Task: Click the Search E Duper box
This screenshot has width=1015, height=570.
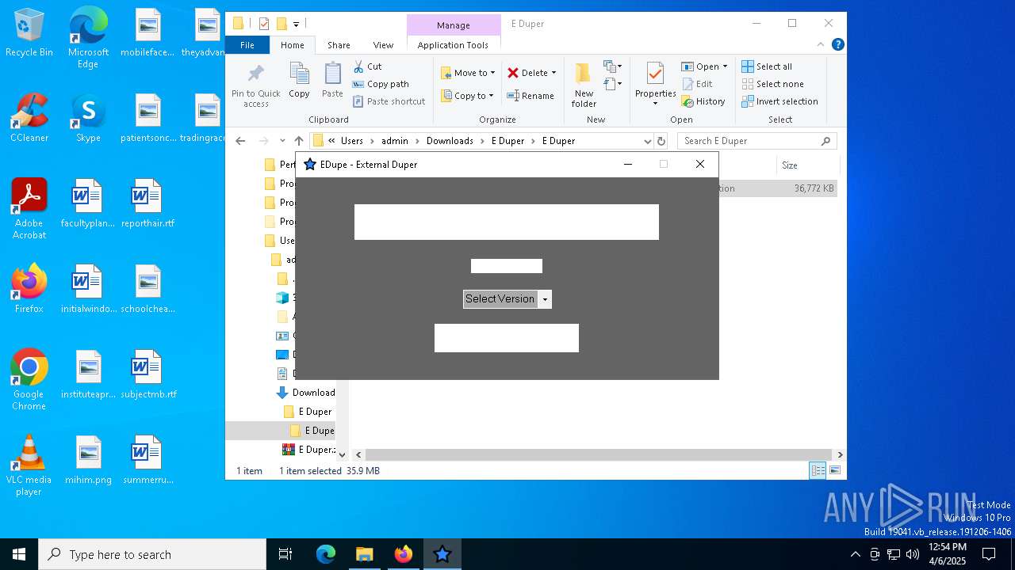Action: pos(757,141)
